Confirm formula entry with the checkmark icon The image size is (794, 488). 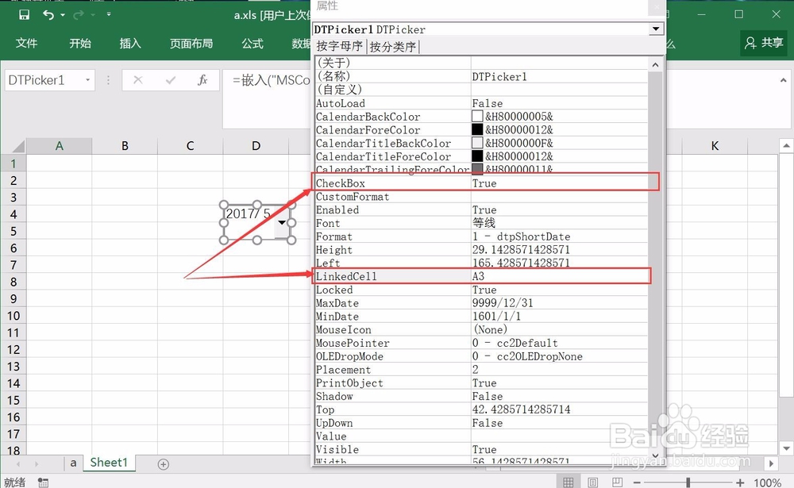tap(171, 80)
